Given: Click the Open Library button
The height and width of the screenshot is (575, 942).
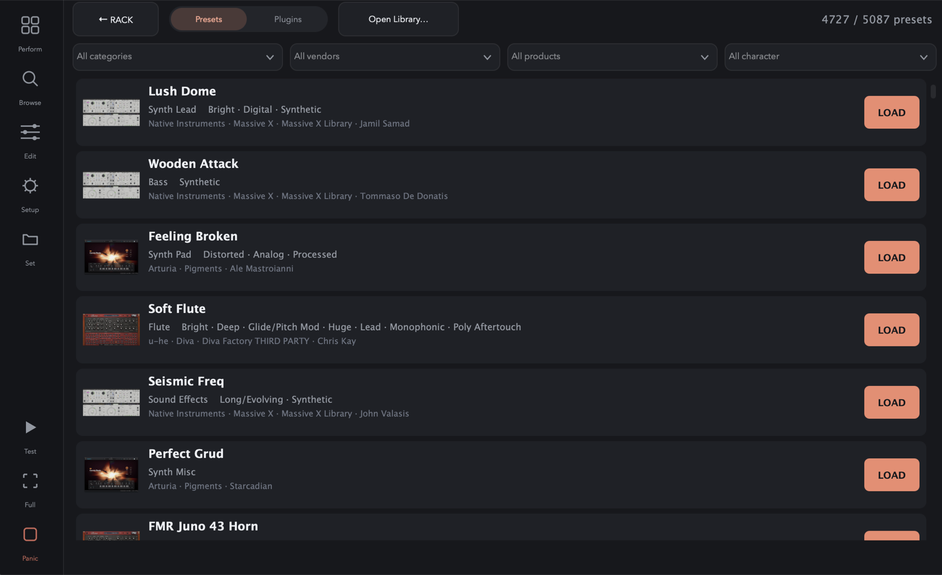Looking at the screenshot, I should pyautogui.click(x=399, y=19).
